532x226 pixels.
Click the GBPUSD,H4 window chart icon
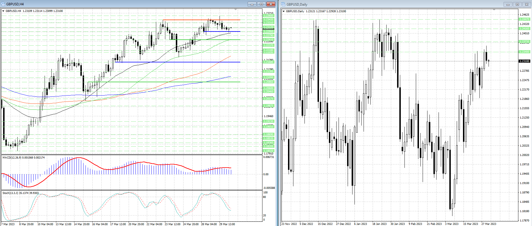3,4
